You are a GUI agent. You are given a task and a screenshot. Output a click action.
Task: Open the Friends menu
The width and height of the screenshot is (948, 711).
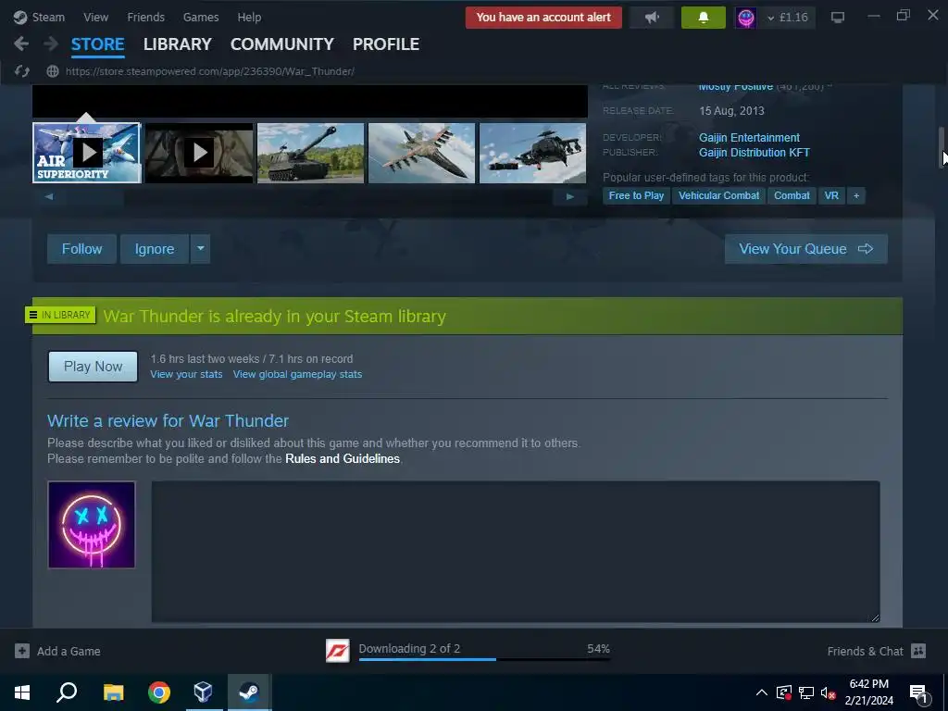tap(145, 17)
